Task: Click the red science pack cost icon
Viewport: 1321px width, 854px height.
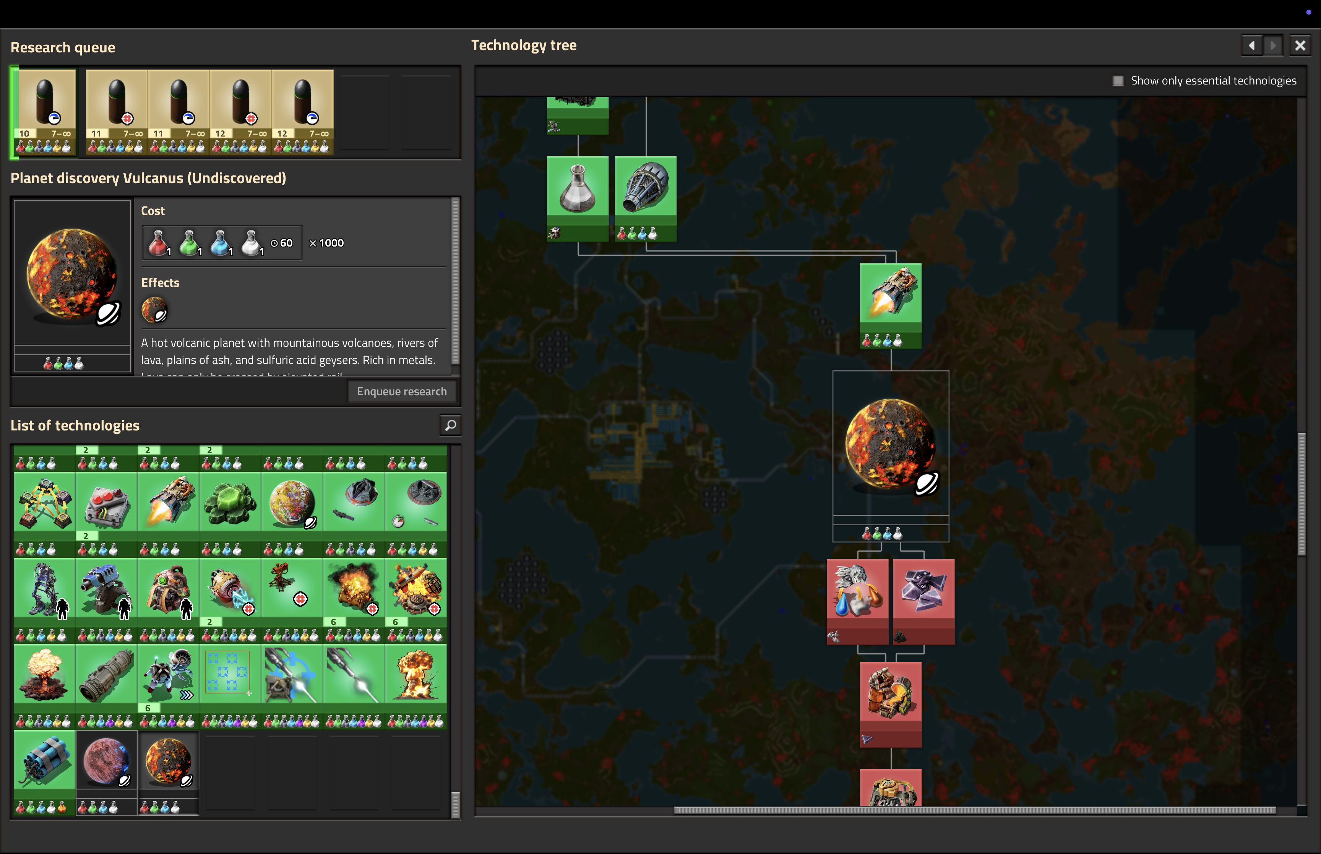Action: pyautogui.click(x=159, y=243)
